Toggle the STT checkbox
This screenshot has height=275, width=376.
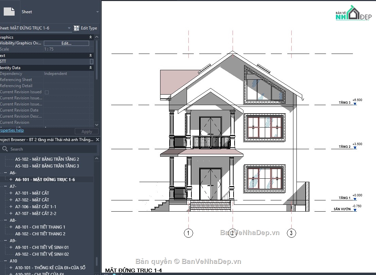point(91,61)
